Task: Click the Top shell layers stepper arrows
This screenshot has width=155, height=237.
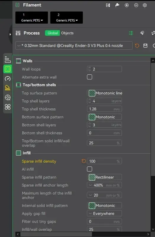Action: point(90,101)
